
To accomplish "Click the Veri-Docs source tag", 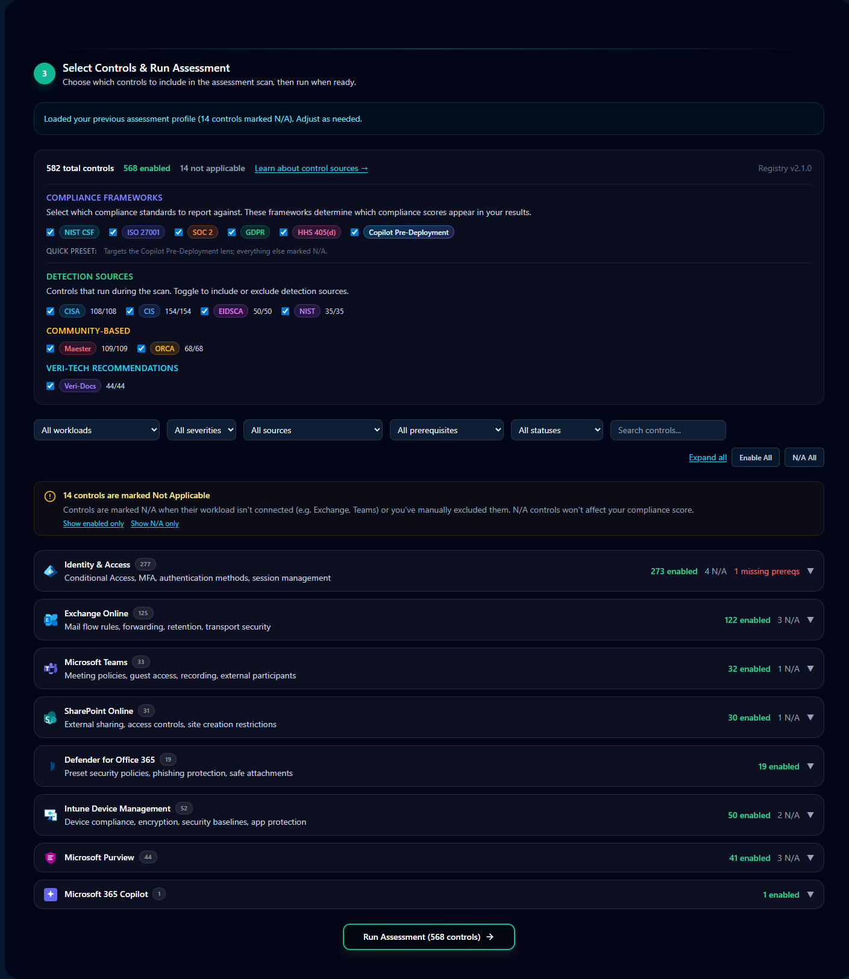I will click(80, 386).
